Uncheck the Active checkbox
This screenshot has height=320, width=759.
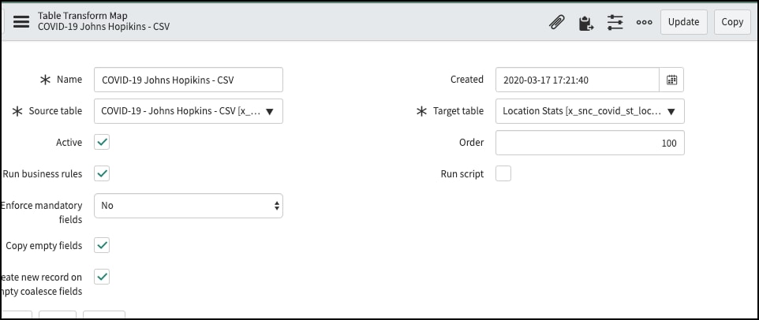tap(102, 143)
